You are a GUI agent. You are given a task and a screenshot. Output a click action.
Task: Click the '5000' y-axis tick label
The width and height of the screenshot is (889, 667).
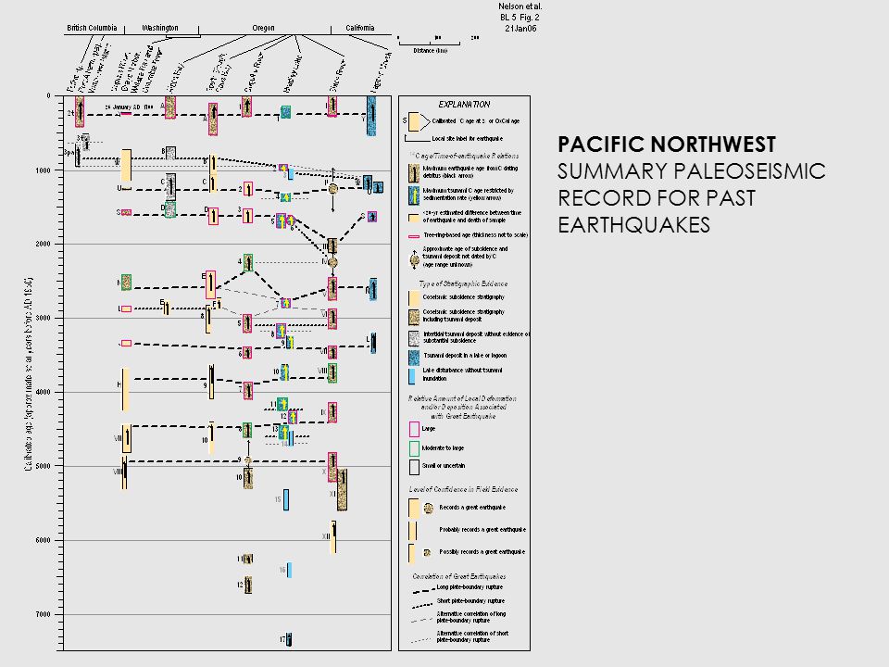point(44,466)
